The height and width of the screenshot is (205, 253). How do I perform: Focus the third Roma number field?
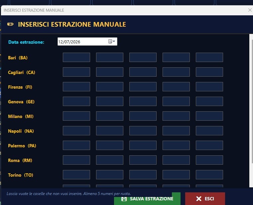(143, 160)
